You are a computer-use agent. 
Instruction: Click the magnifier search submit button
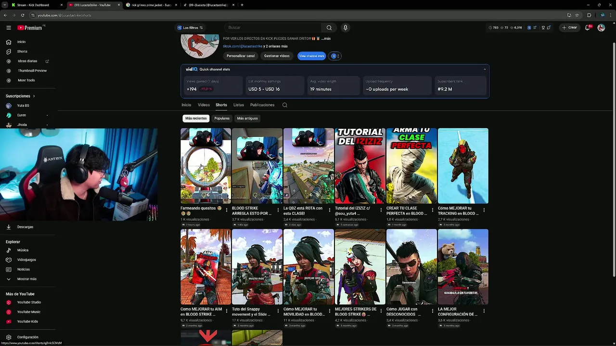pyautogui.click(x=329, y=27)
